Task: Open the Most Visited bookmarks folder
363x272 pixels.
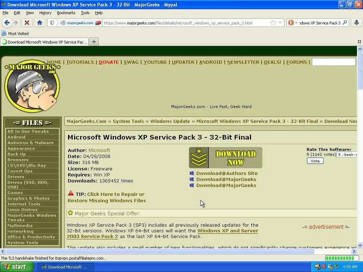Action: pos(15,34)
